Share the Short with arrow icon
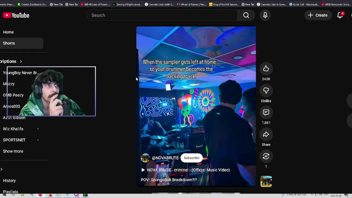This screenshot has height=198, width=352. [266, 134]
